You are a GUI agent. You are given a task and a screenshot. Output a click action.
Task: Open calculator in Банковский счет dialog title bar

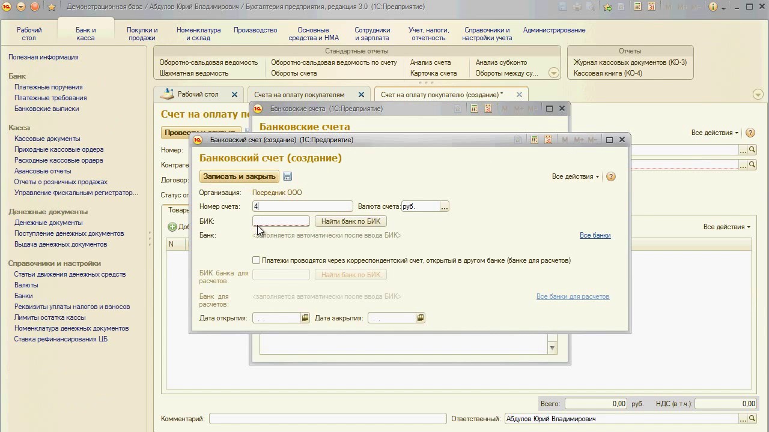click(x=534, y=140)
